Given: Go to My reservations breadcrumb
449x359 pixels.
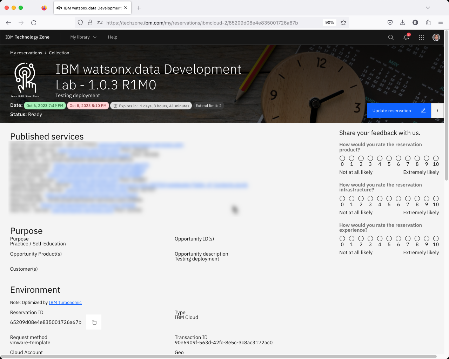Looking at the screenshot, I should coord(26,53).
